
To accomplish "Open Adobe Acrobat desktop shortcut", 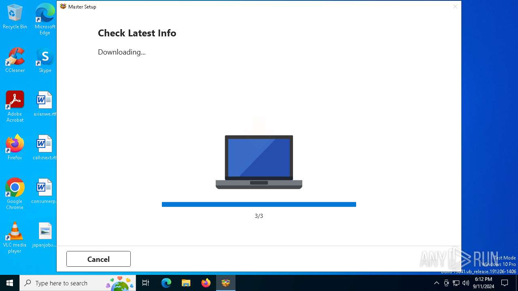I will coord(15,107).
